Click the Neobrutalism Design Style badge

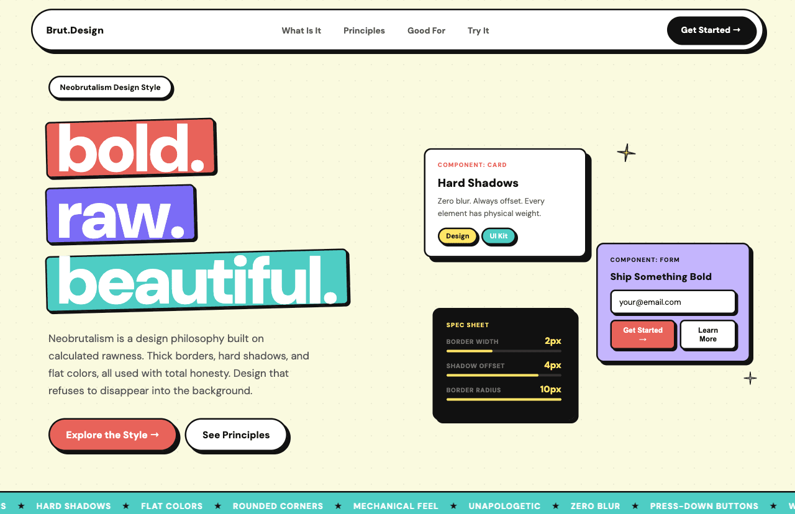pyautogui.click(x=110, y=87)
